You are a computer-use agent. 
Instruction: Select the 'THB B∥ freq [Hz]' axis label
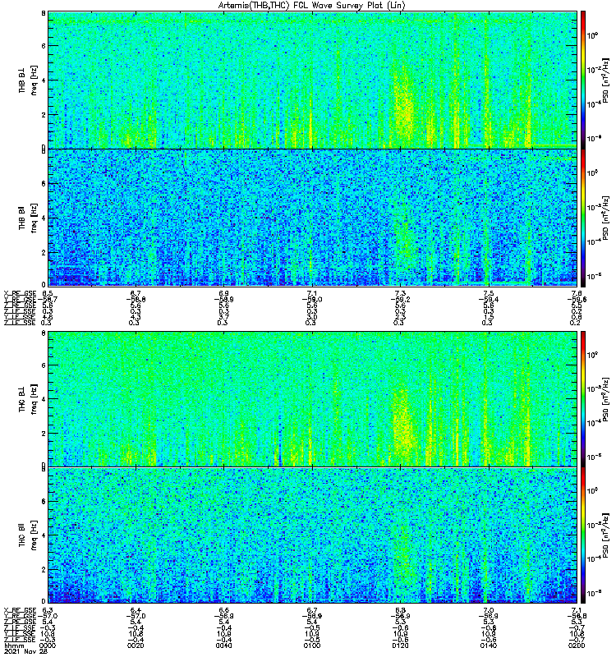coord(28,218)
